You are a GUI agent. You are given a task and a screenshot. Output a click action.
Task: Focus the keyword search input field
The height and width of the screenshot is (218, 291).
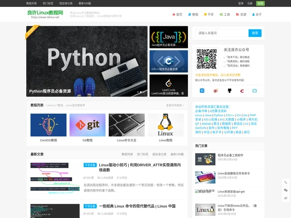222,33
